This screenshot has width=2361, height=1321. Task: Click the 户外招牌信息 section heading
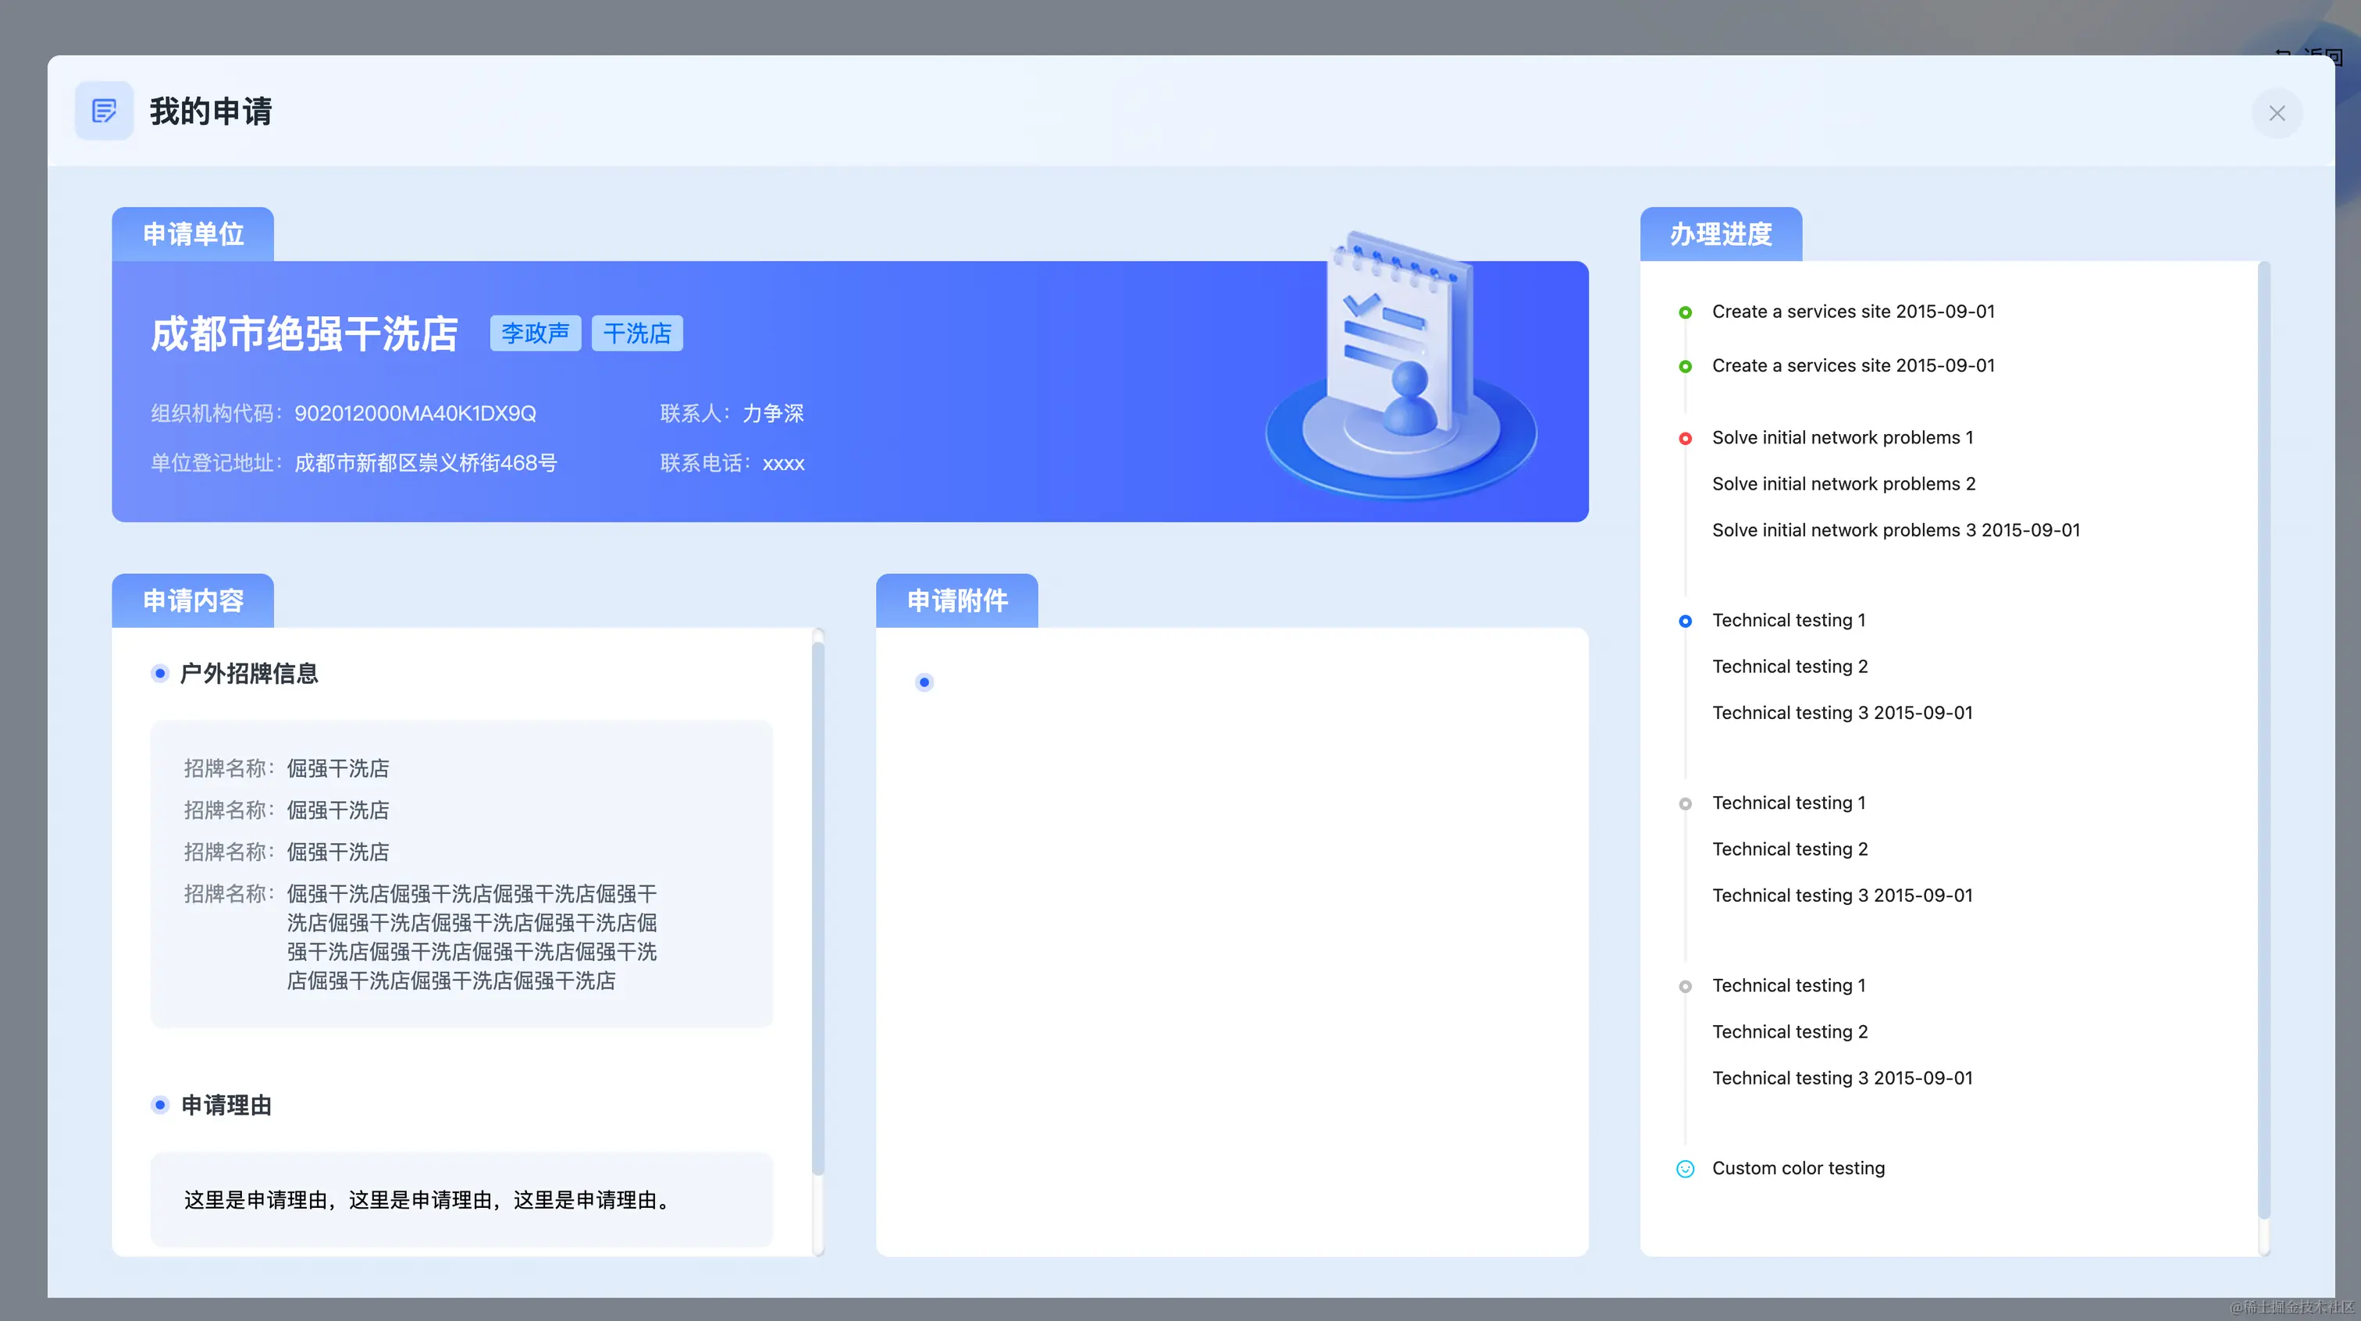coord(248,674)
